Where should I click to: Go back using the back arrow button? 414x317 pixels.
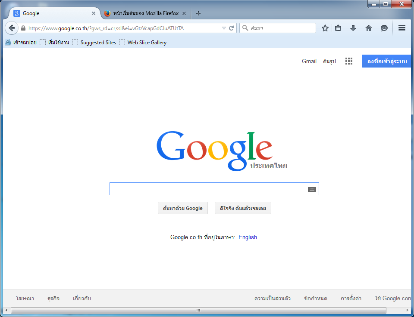coord(11,28)
